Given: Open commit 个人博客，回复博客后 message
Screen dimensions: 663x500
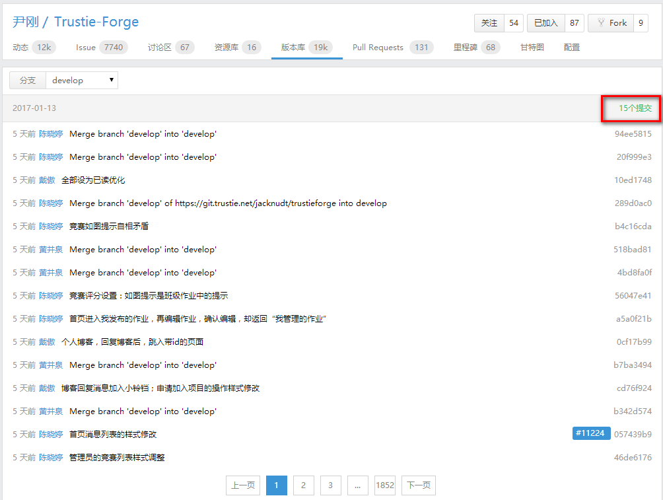Looking at the screenshot, I should point(132,341).
